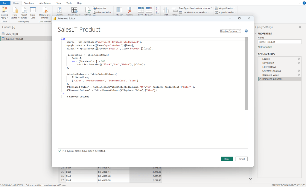Open gear settings for Navigation step
The width and height of the screenshot is (306, 187).
299,63
